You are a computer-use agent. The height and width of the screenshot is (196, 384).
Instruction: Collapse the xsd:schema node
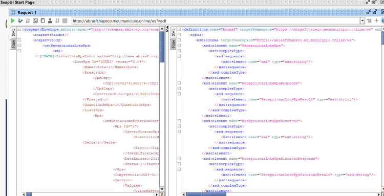point(179,40)
